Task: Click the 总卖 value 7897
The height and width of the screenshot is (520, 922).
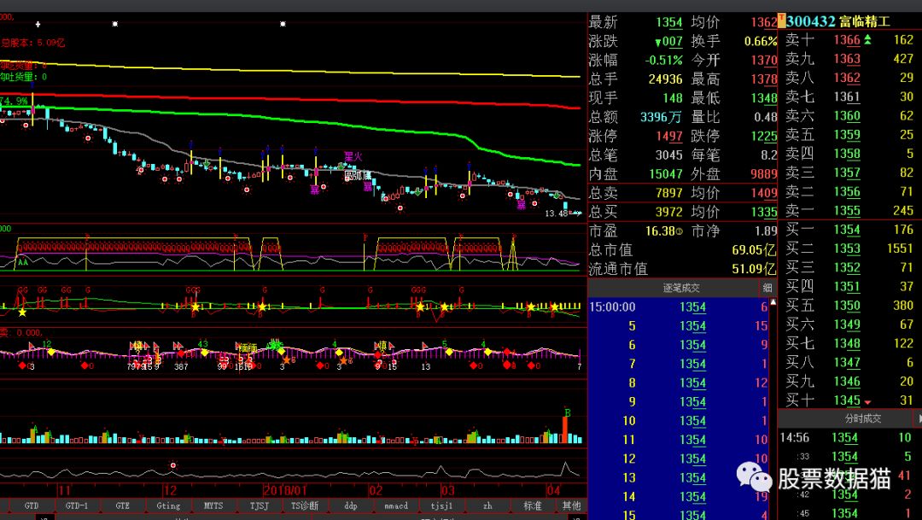Action: click(x=669, y=193)
